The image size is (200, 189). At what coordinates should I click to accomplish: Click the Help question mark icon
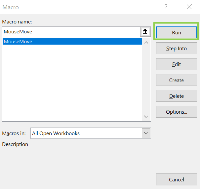(x=166, y=7)
